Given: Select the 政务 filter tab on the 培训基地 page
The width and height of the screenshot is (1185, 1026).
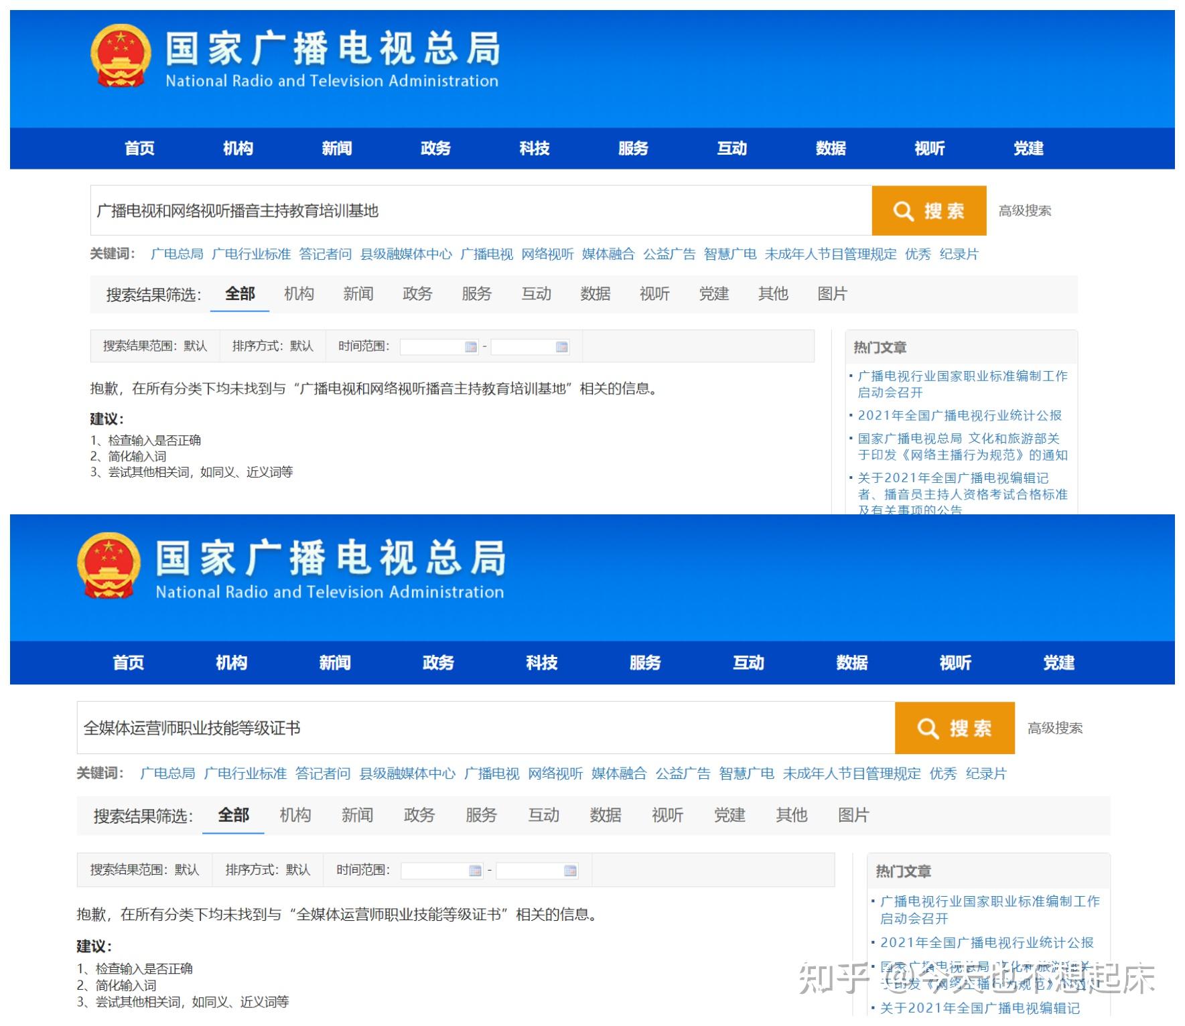Looking at the screenshot, I should pyautogui.click(x=417, y=294).
